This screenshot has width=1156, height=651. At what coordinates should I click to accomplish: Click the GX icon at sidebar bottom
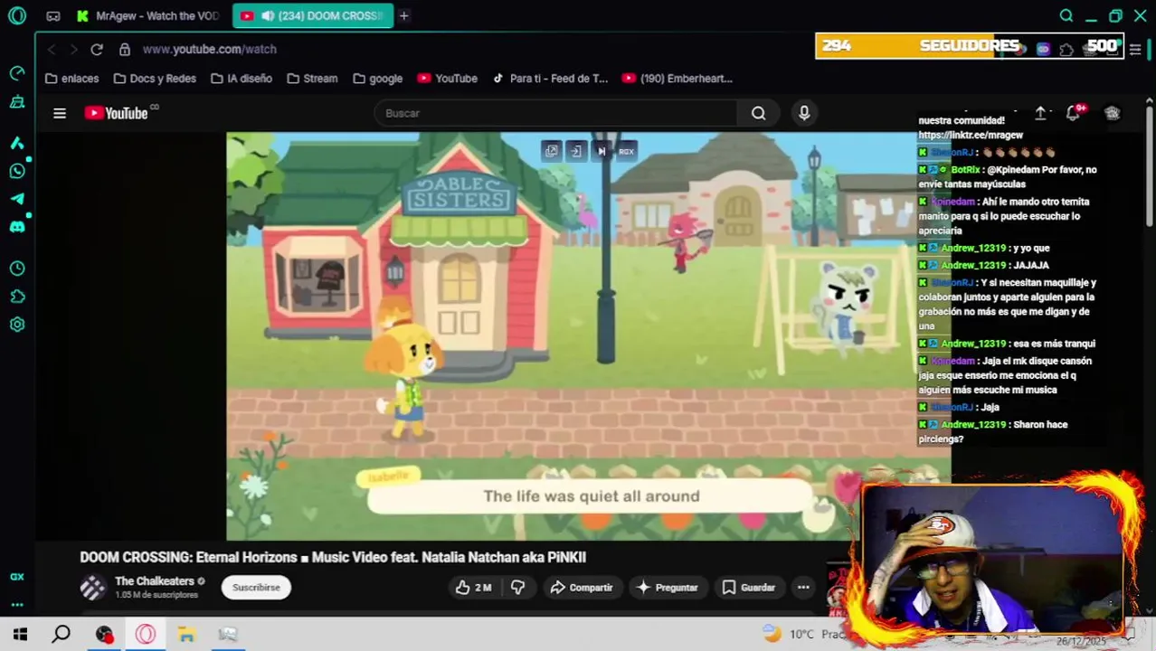[17, 577]
